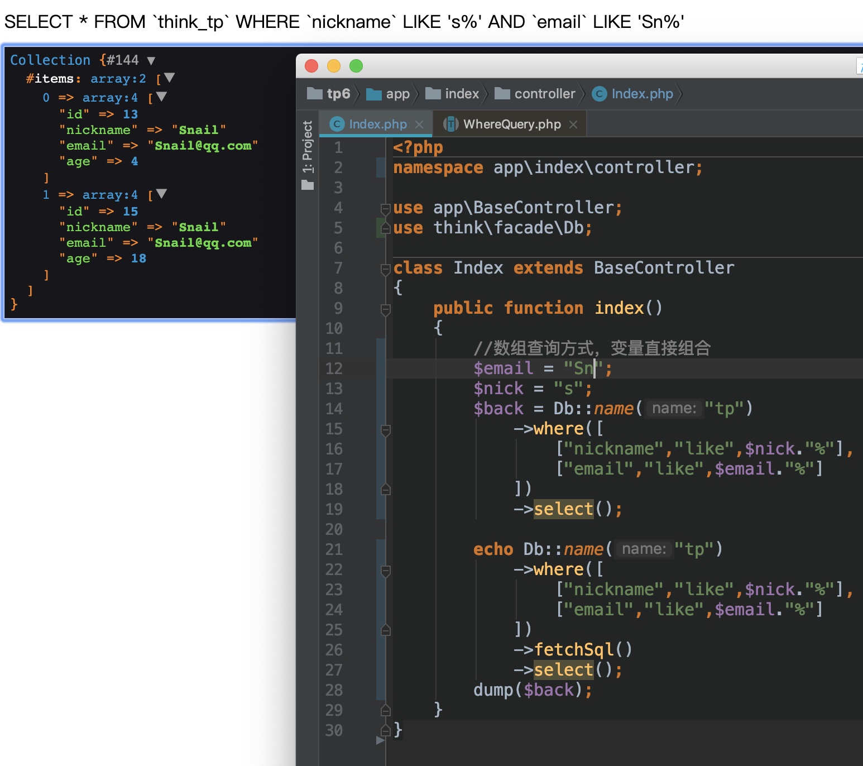
Task: Fold the where array at line 15
Action: tap(385, 429)
